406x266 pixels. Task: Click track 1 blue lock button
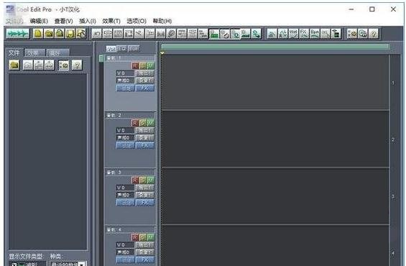126,88
